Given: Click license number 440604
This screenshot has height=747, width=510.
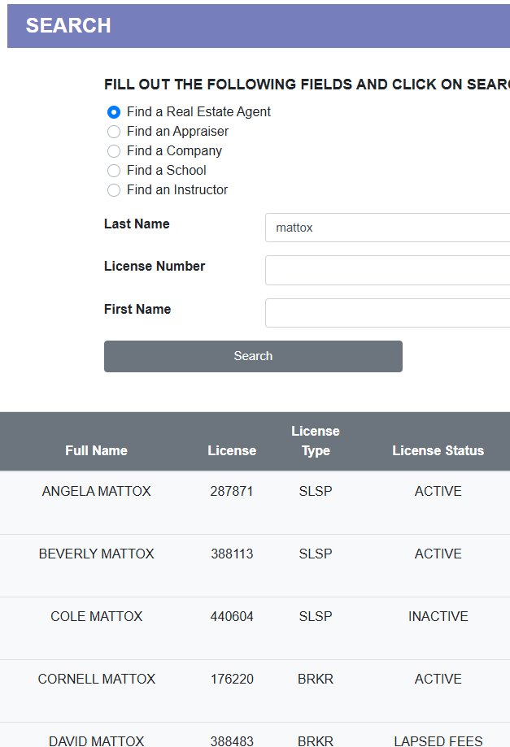Looking at the screenshot, I should pos(232,616).
